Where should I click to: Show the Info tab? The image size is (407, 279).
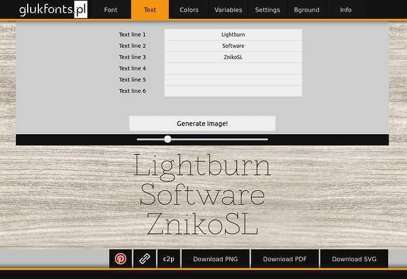tap(346, 9)
